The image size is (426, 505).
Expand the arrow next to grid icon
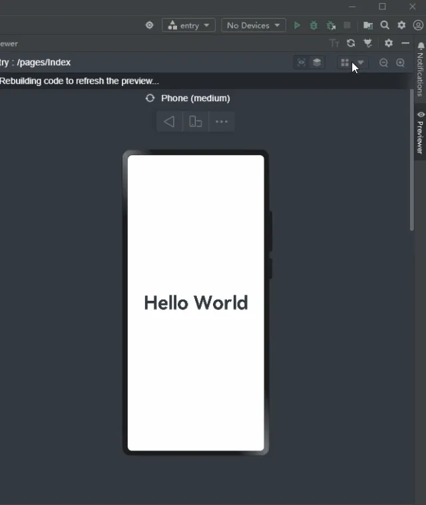pos(361,62)
